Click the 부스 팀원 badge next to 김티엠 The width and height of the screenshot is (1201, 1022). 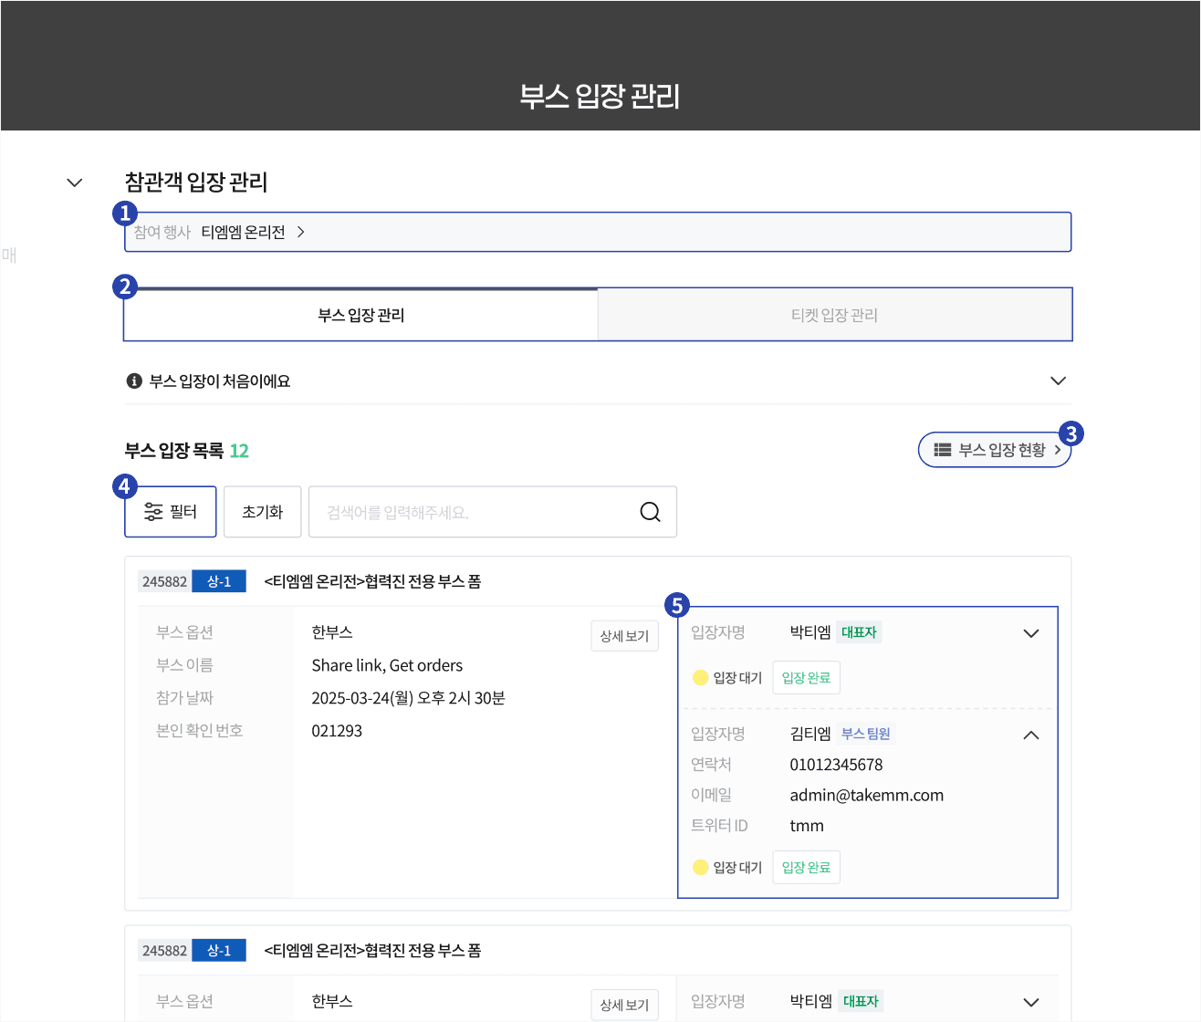(x=865, y=734)
